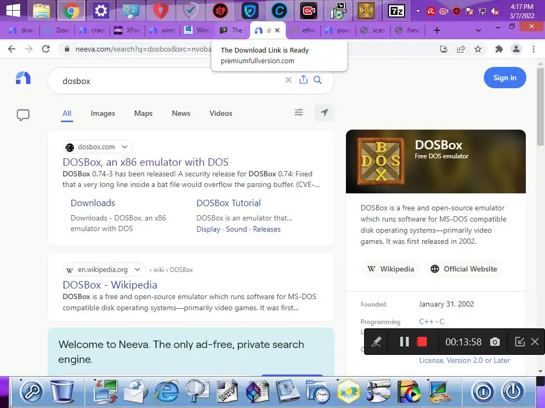
Task: Stop the screen recording
Action: (x=422, y=342)
